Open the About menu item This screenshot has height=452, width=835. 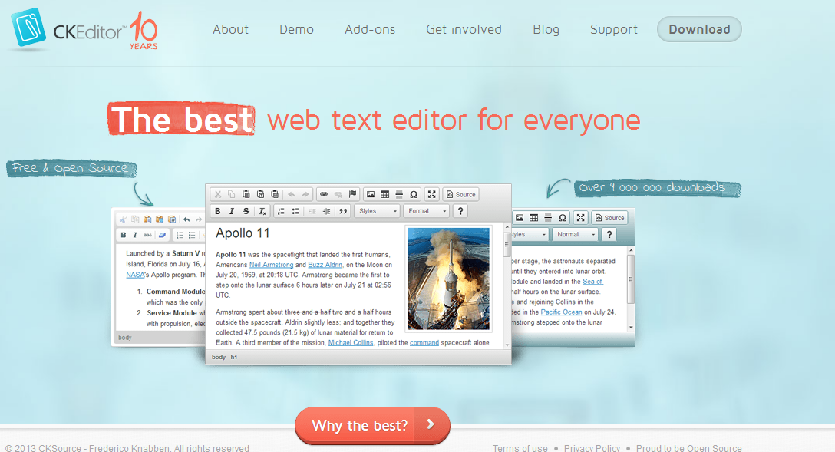click(x=230, y=29)
